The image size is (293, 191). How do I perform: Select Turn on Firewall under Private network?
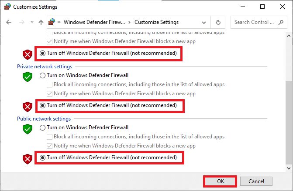pyautogui.click(x=42, y=75)
